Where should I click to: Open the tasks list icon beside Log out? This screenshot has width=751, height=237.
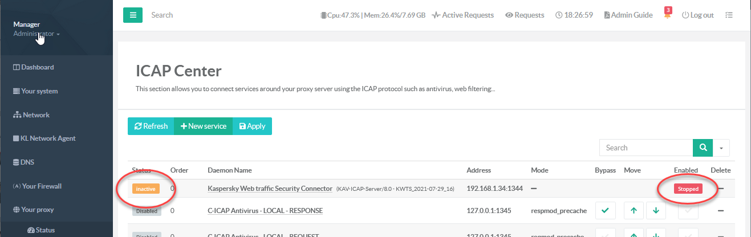(x=729, y=15)
